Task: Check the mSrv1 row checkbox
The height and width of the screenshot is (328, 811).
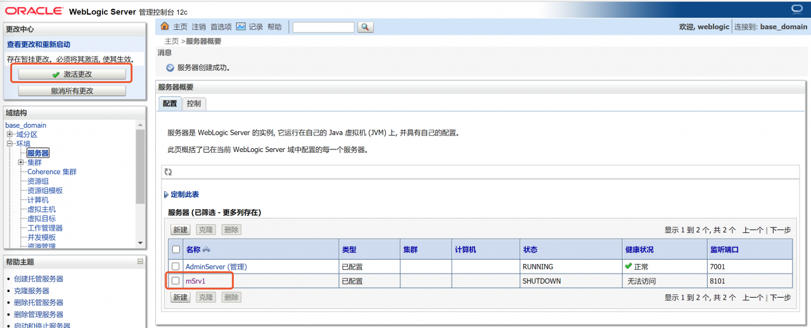Action: point(176,281)
